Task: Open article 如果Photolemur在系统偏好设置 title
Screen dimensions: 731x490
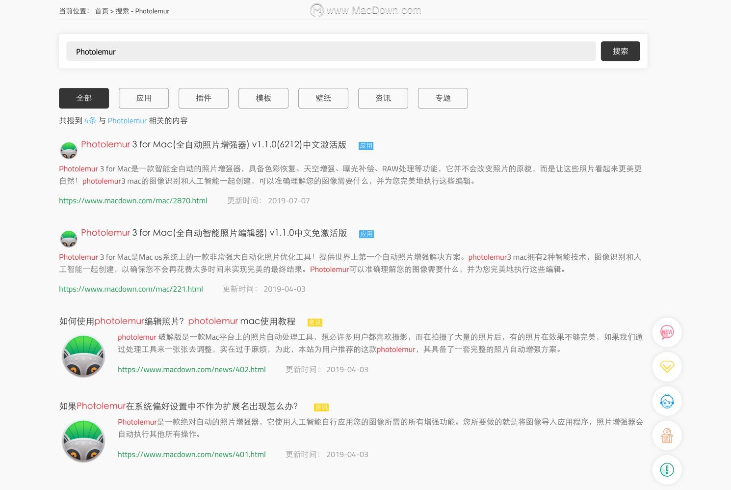Action: coord(179,406)
